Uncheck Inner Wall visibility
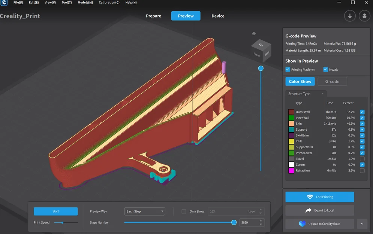Image resolution: width=373 pixels, height=234 pixels. coord(362,118)
